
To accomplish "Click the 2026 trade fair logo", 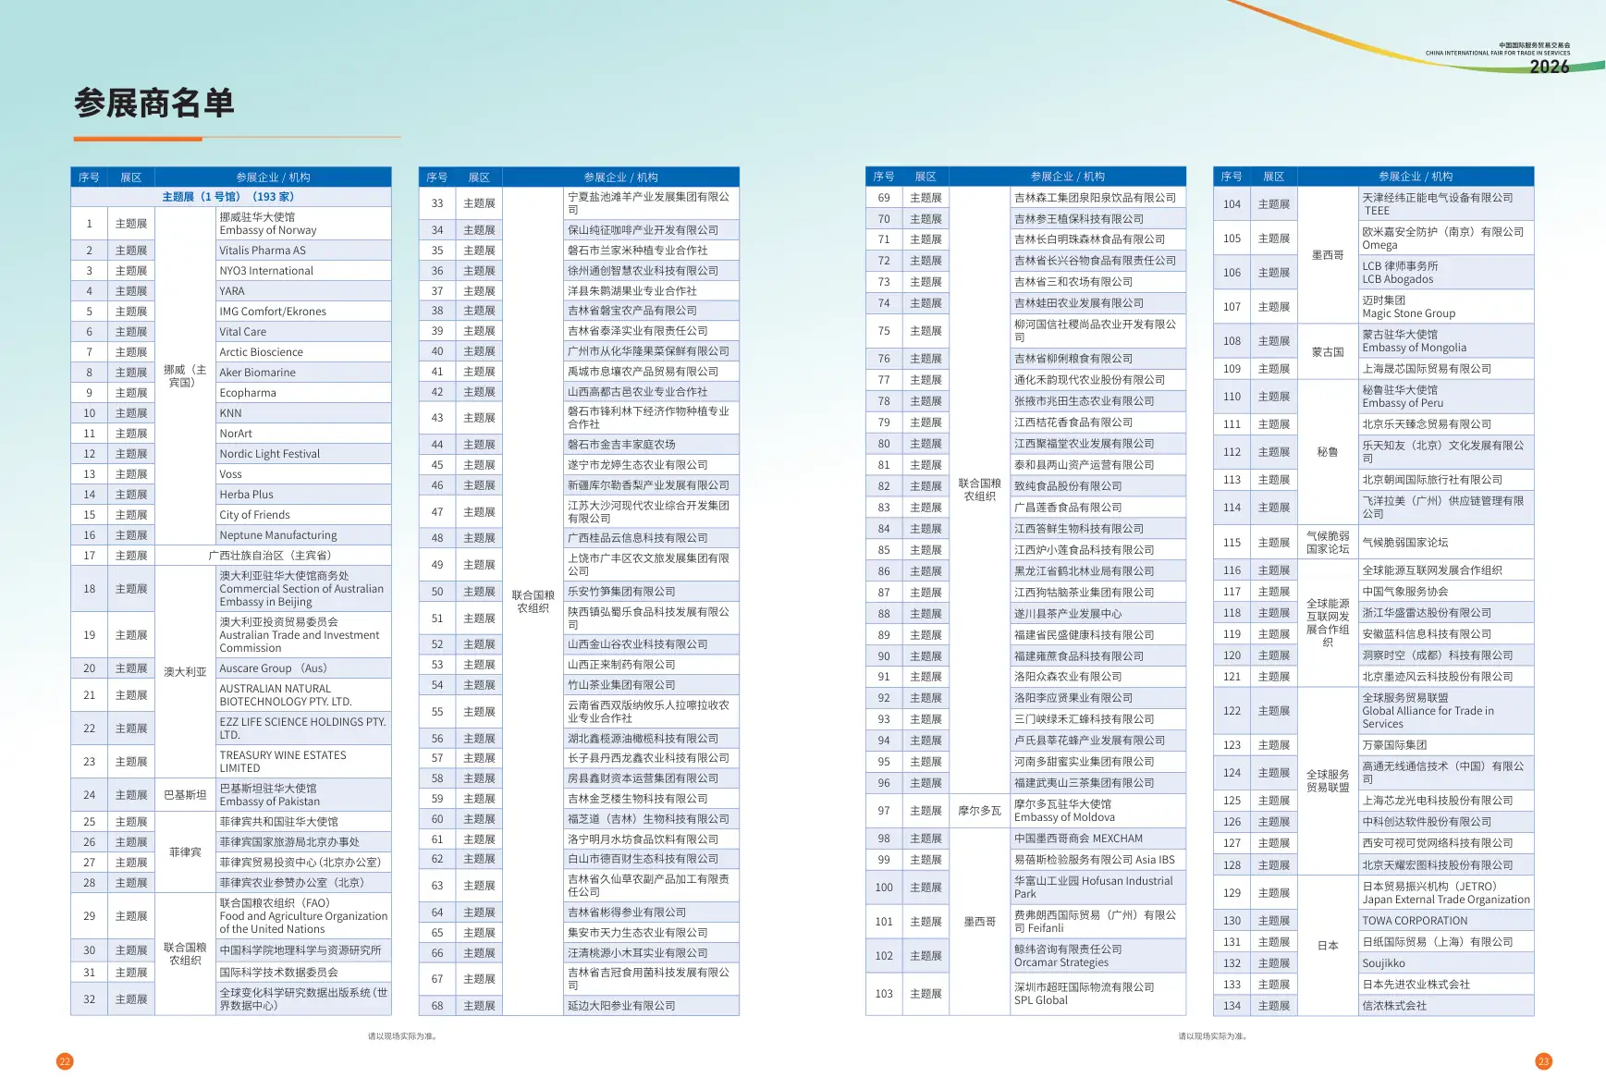I will point(1498,57).
